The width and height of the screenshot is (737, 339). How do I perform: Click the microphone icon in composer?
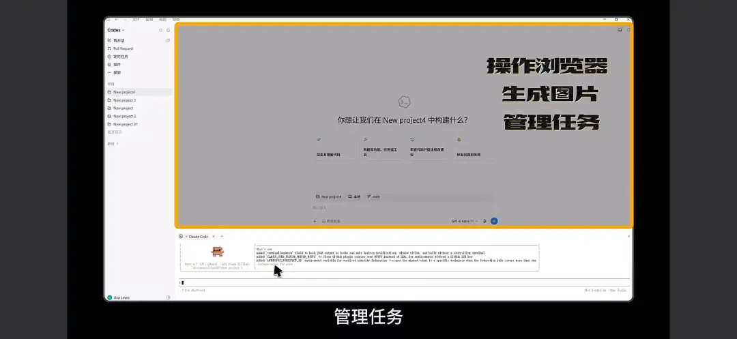[485, 221]
